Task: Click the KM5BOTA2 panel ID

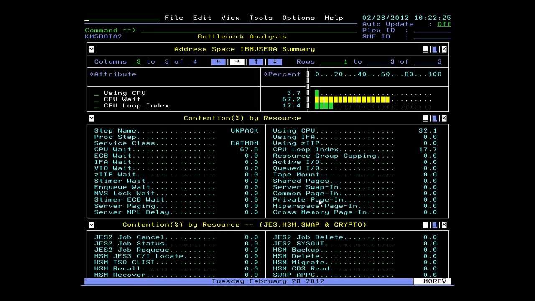Action: click(x=103, y=36)
